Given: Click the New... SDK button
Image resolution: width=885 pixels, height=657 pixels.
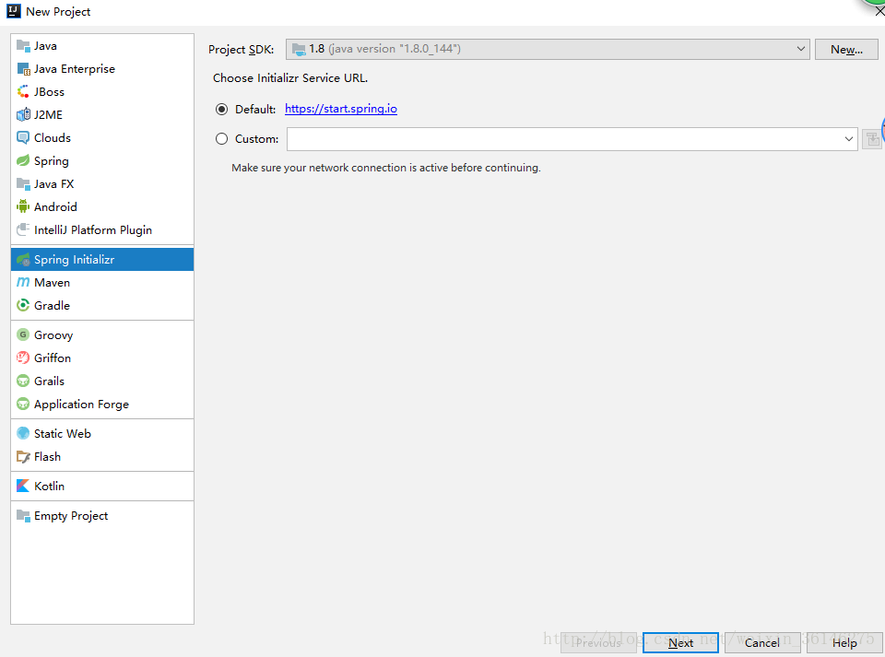Looking at the screenshot, I should point(846,49).
